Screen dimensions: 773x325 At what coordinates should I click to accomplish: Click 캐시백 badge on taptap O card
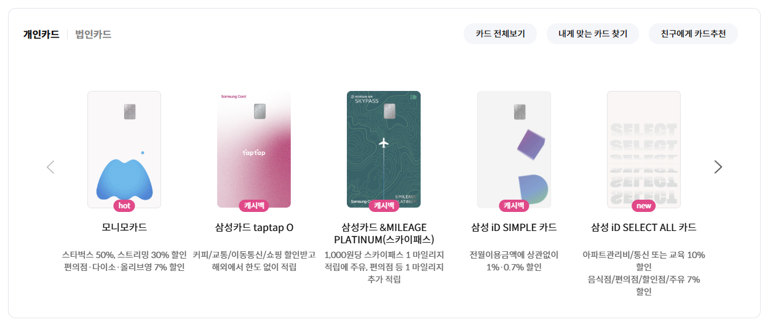point(254,206)
